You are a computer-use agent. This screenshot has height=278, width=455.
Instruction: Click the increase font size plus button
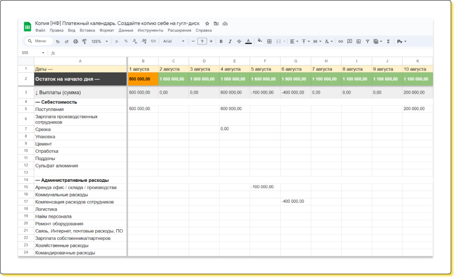[211, 42]
